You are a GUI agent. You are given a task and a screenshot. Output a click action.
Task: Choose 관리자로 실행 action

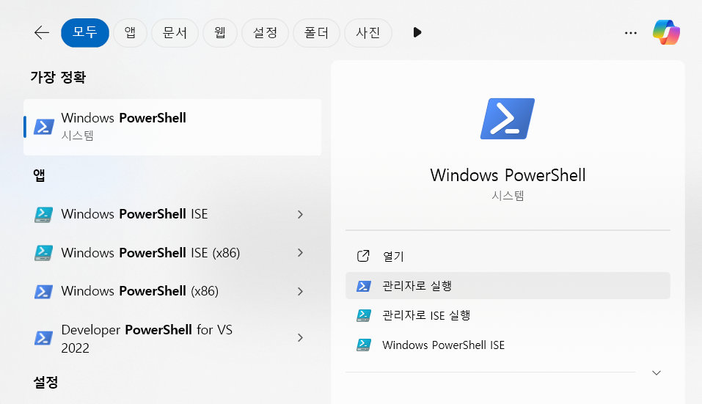(x=508, y=285)
